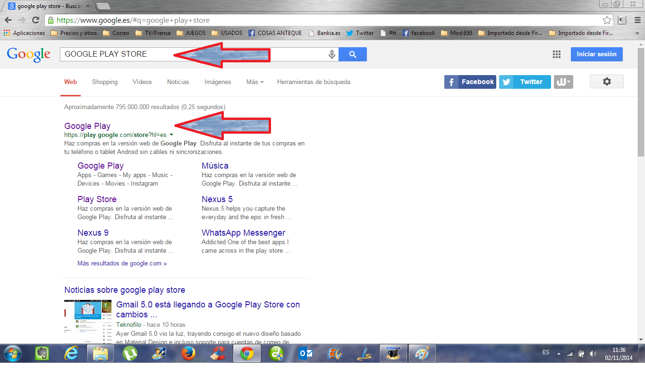
Task: Click the blue magnifying glass search button
Action: (x=353, y=54)
